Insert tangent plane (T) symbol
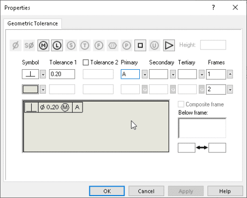247x198 pixels. [85, 45]
